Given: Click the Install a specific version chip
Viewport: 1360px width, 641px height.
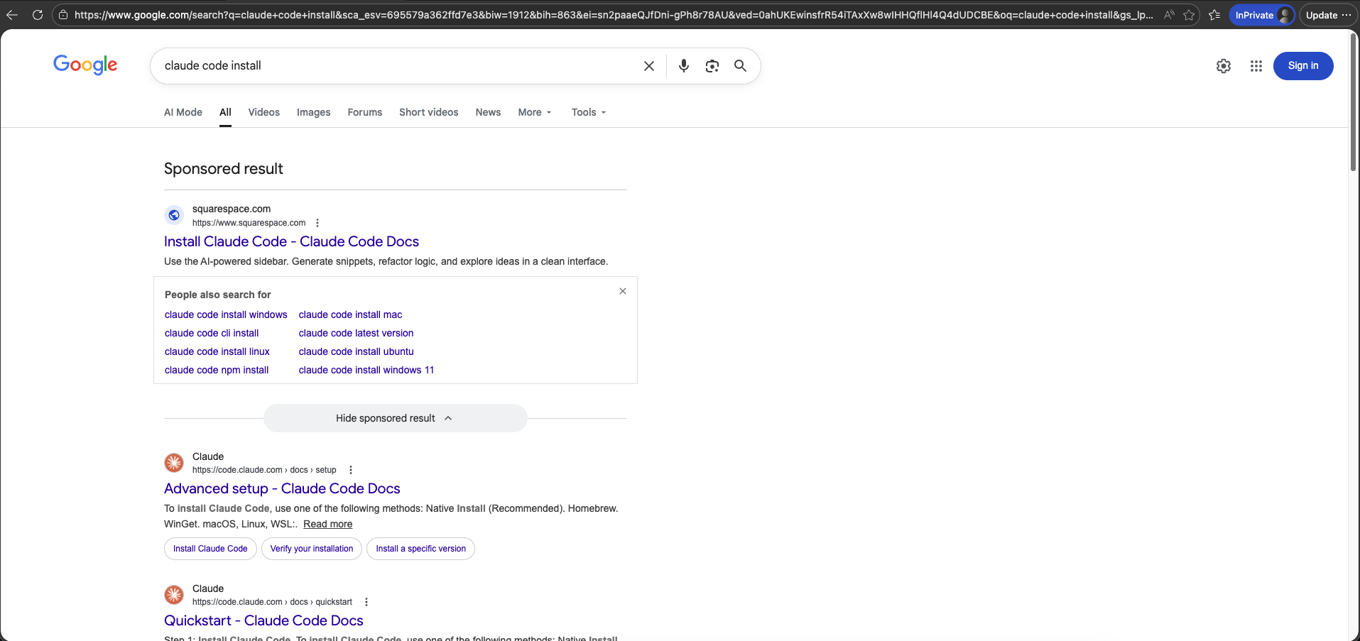Looking at the screenshot, I should pyautogui.click(x=421, y=549).
